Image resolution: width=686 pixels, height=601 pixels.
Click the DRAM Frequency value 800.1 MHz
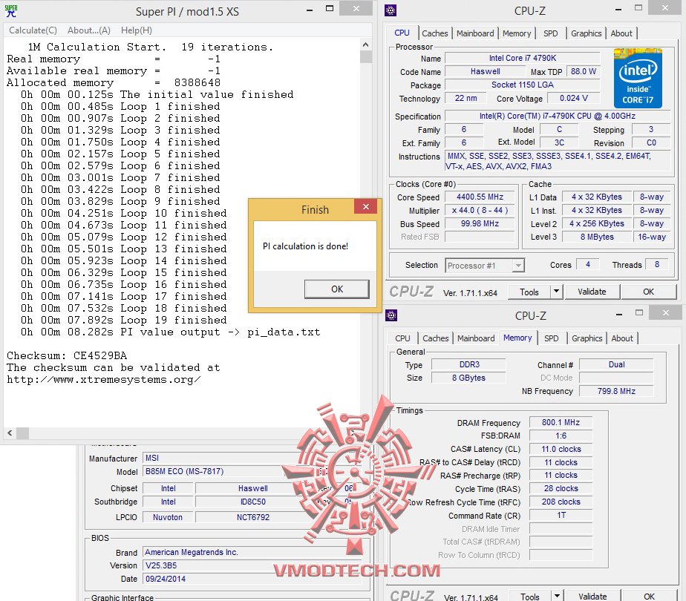coord(561,423)
